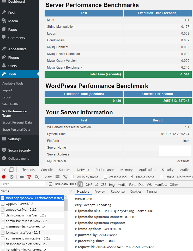This screenshot has height=251, width=193.
Task: Show the request Response tab
Action: (118, 191)
